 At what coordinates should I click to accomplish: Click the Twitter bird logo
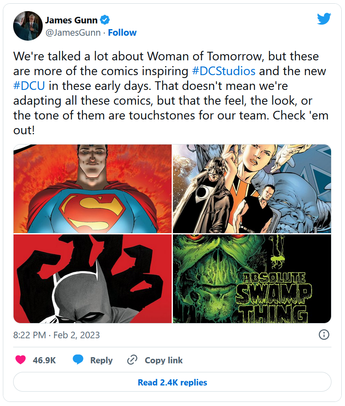coord(324,19)
